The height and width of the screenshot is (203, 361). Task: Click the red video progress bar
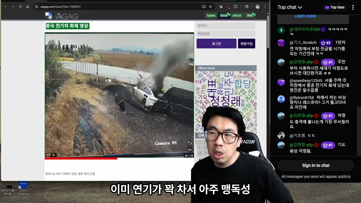81,158
